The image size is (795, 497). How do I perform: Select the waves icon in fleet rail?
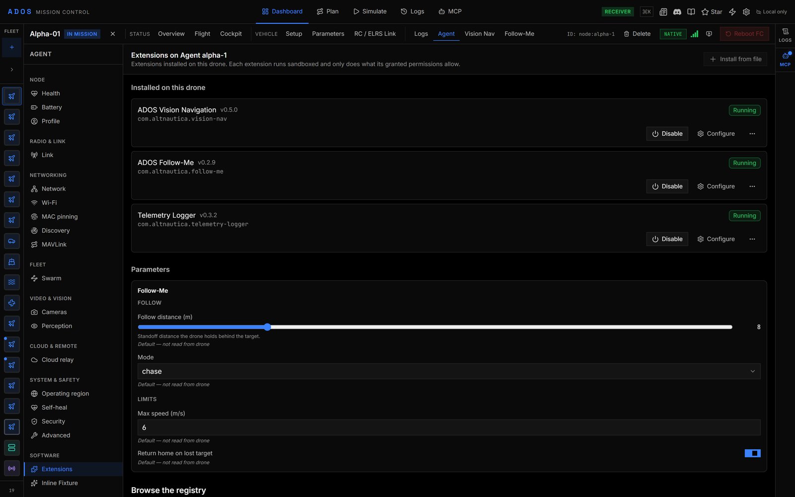[12, 282]
